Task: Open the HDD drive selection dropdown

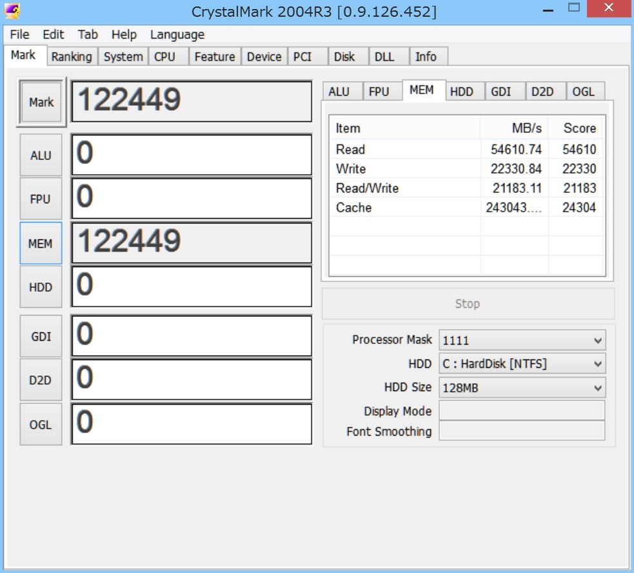Action: pyautogui.click(x=522, y=364)
